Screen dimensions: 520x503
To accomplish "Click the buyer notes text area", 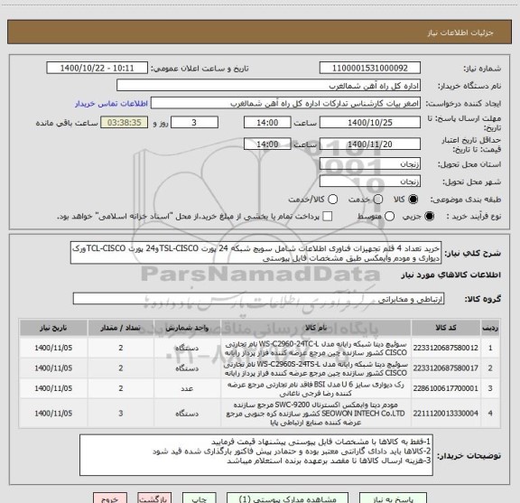I will pyautogui.click(x=256, y=455).
